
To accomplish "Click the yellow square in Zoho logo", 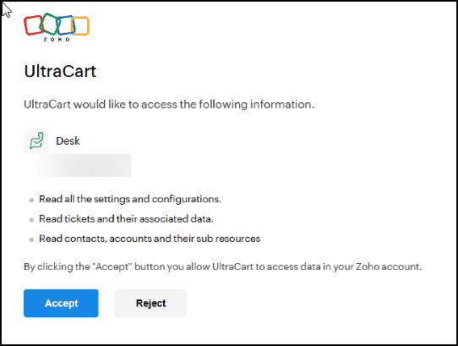I will 81,26.
